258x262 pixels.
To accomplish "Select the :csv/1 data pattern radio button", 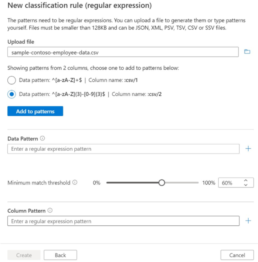I will [12, 79].
